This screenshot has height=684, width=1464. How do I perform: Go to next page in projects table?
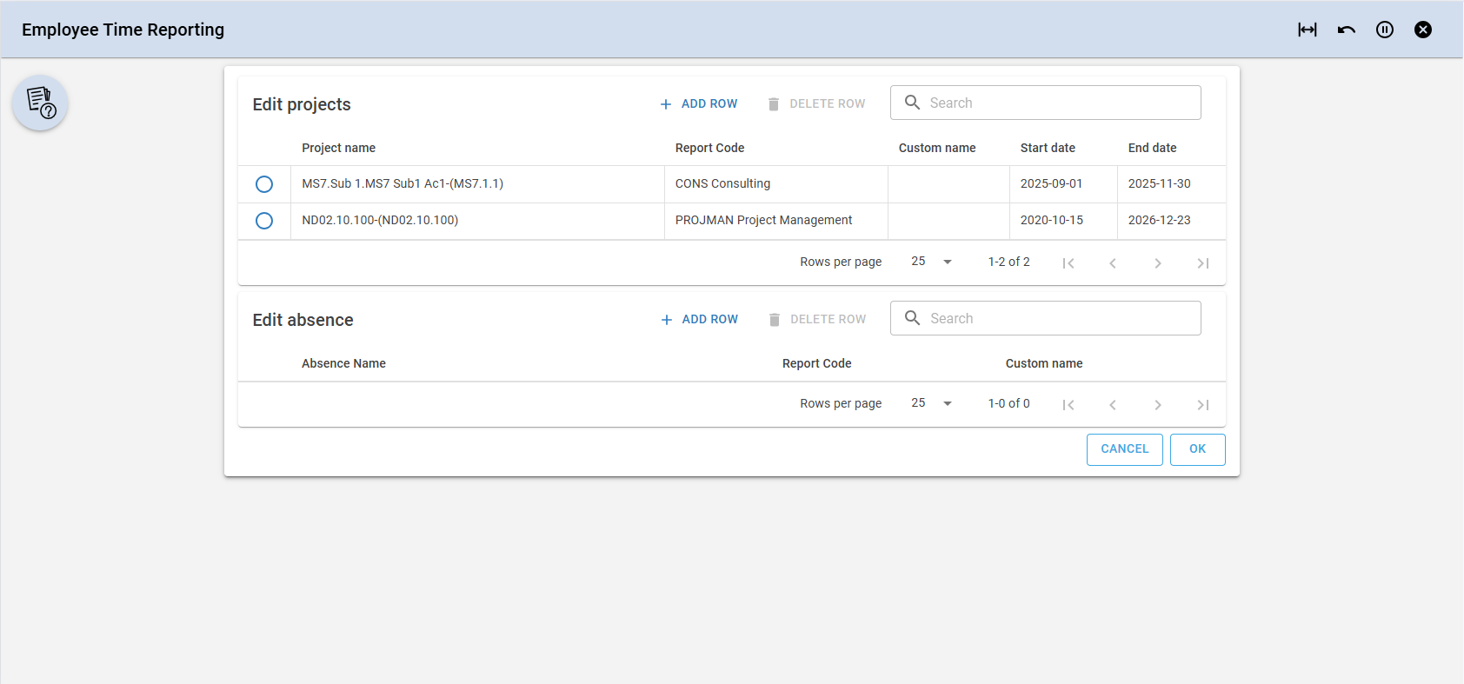pos(1158,263)
